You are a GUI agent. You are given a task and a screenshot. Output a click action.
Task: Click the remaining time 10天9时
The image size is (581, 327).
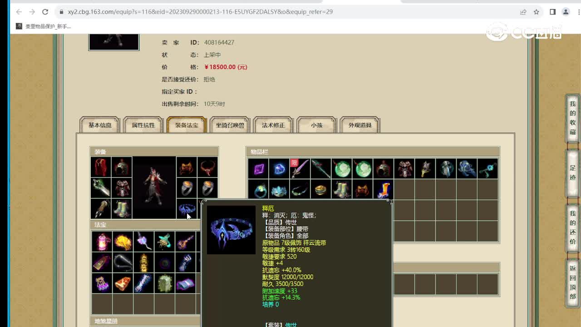214,104
